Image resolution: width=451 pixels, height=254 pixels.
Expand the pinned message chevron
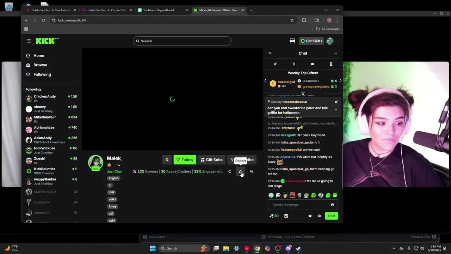[x=336, y=109]
